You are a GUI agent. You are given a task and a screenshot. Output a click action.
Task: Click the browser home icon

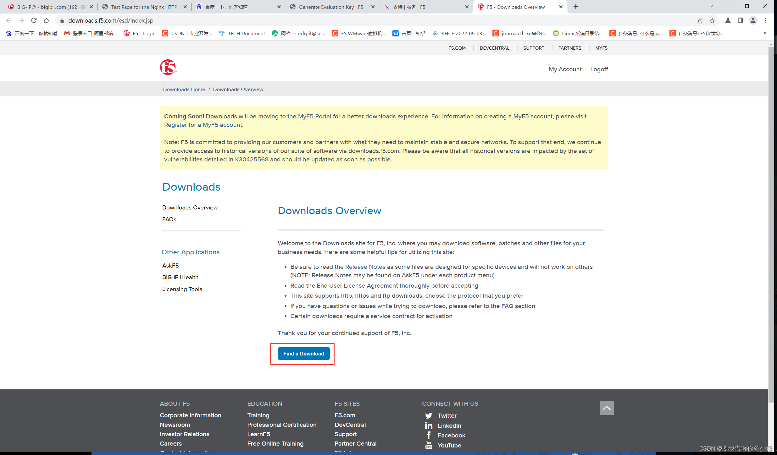[x=47, y=21]
